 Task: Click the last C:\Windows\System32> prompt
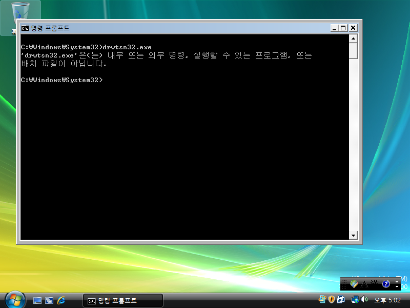(x=61, y=80)
